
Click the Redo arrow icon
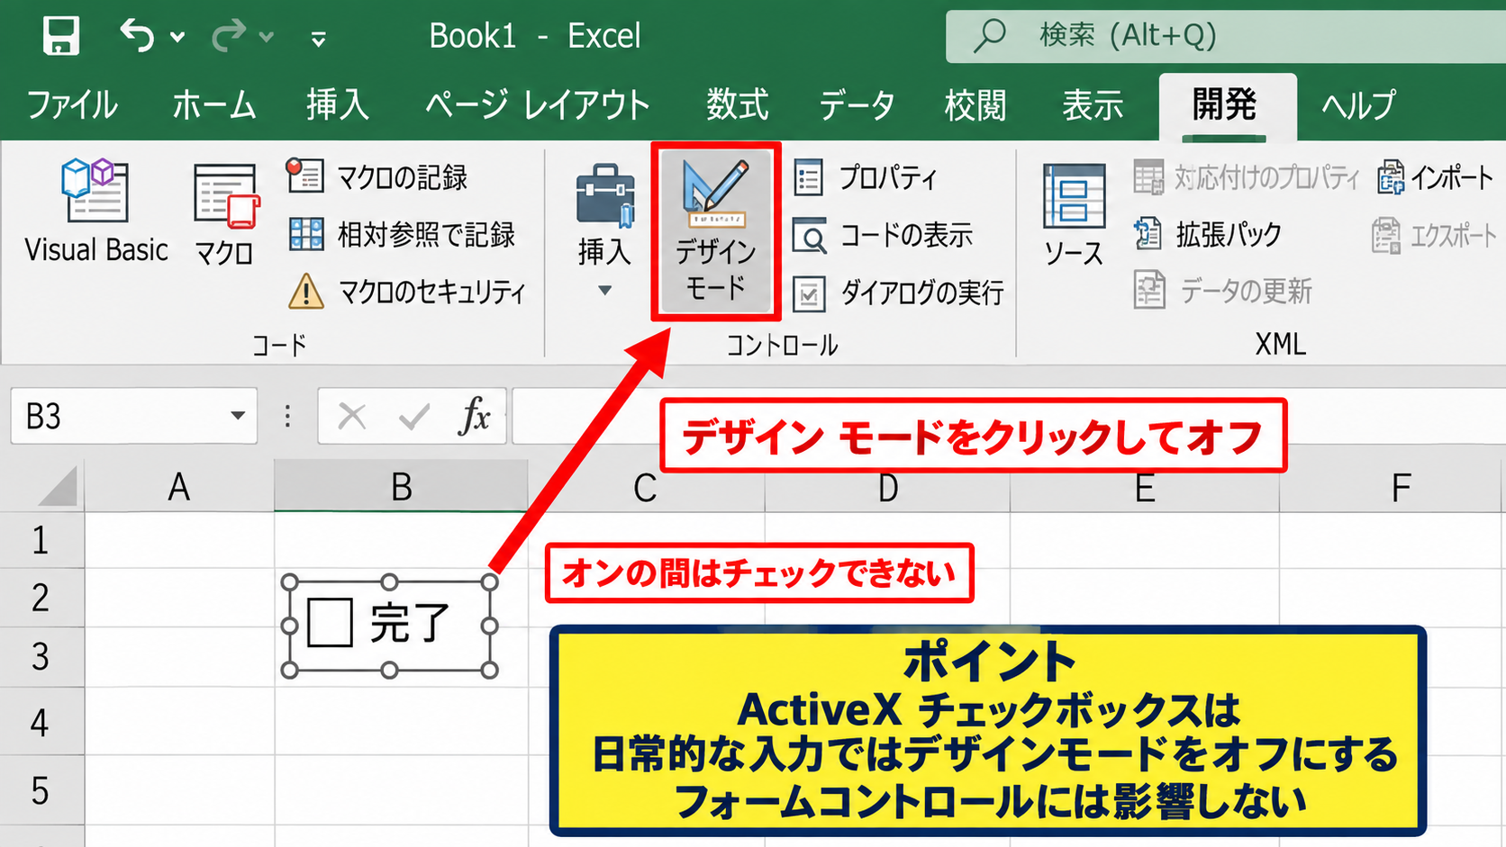click(229, 36)
